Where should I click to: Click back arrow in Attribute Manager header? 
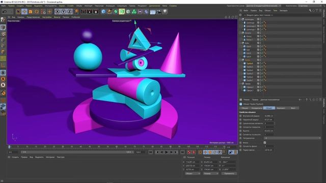coord(300,100)
